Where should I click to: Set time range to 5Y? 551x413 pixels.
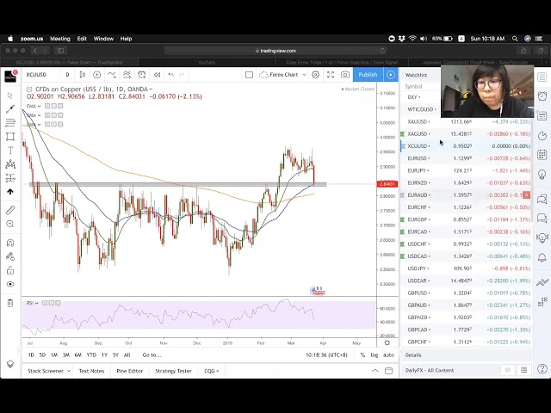click(116, 354)
